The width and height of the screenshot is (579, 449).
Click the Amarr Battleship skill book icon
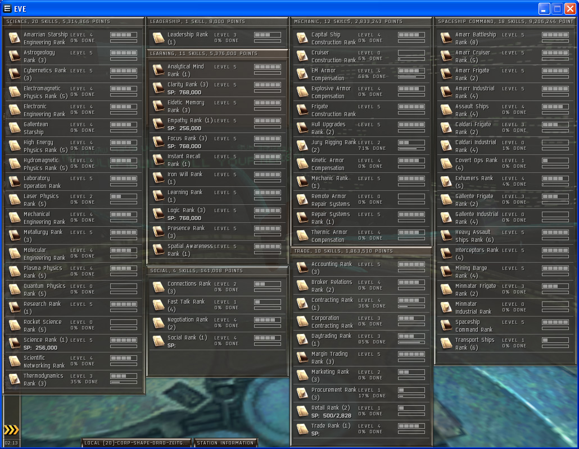446,38
